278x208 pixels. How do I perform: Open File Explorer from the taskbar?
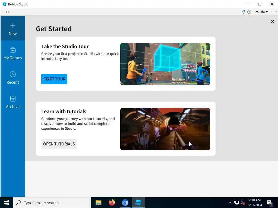pyautogui.click(x=98, y=203)
